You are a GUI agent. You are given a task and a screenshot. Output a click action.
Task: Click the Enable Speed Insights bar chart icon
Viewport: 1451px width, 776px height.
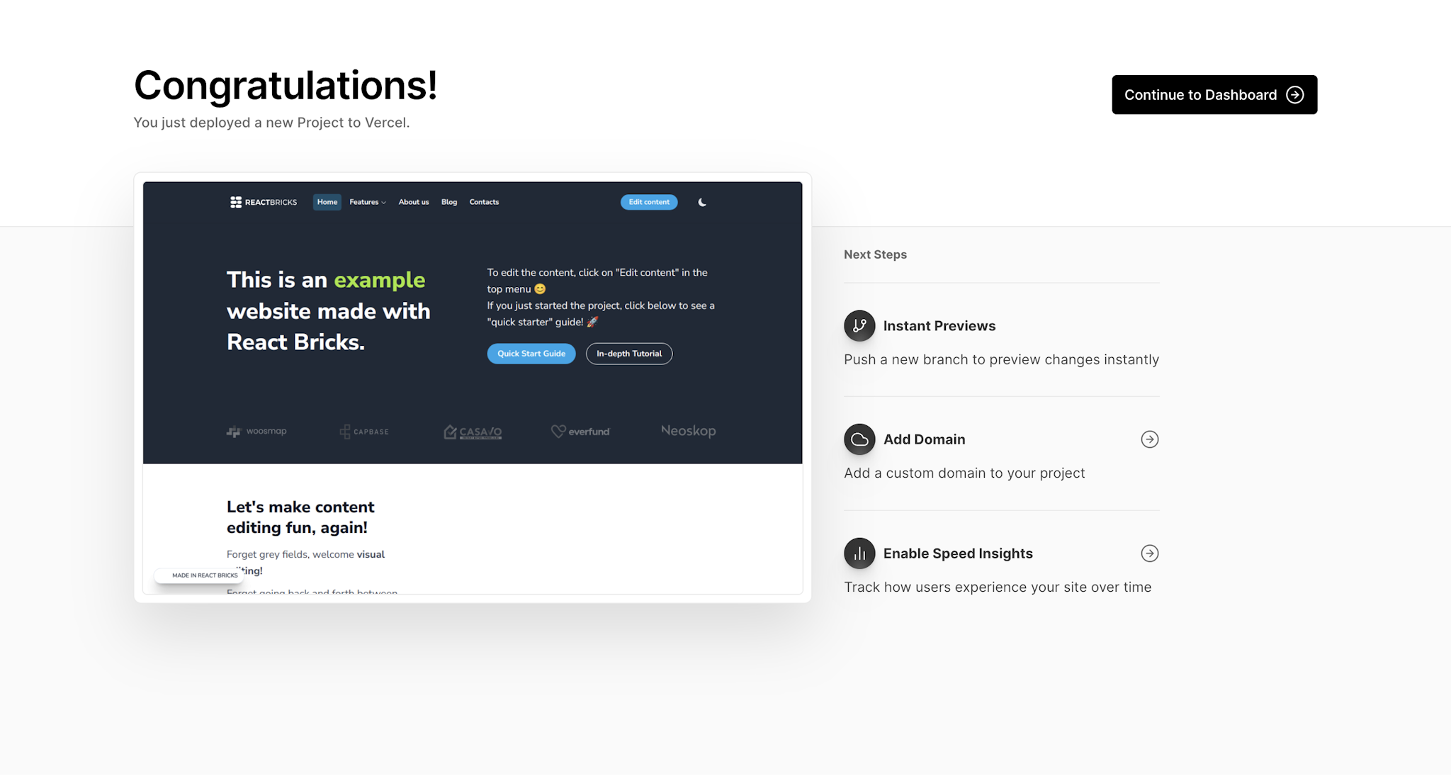(859, 553)
